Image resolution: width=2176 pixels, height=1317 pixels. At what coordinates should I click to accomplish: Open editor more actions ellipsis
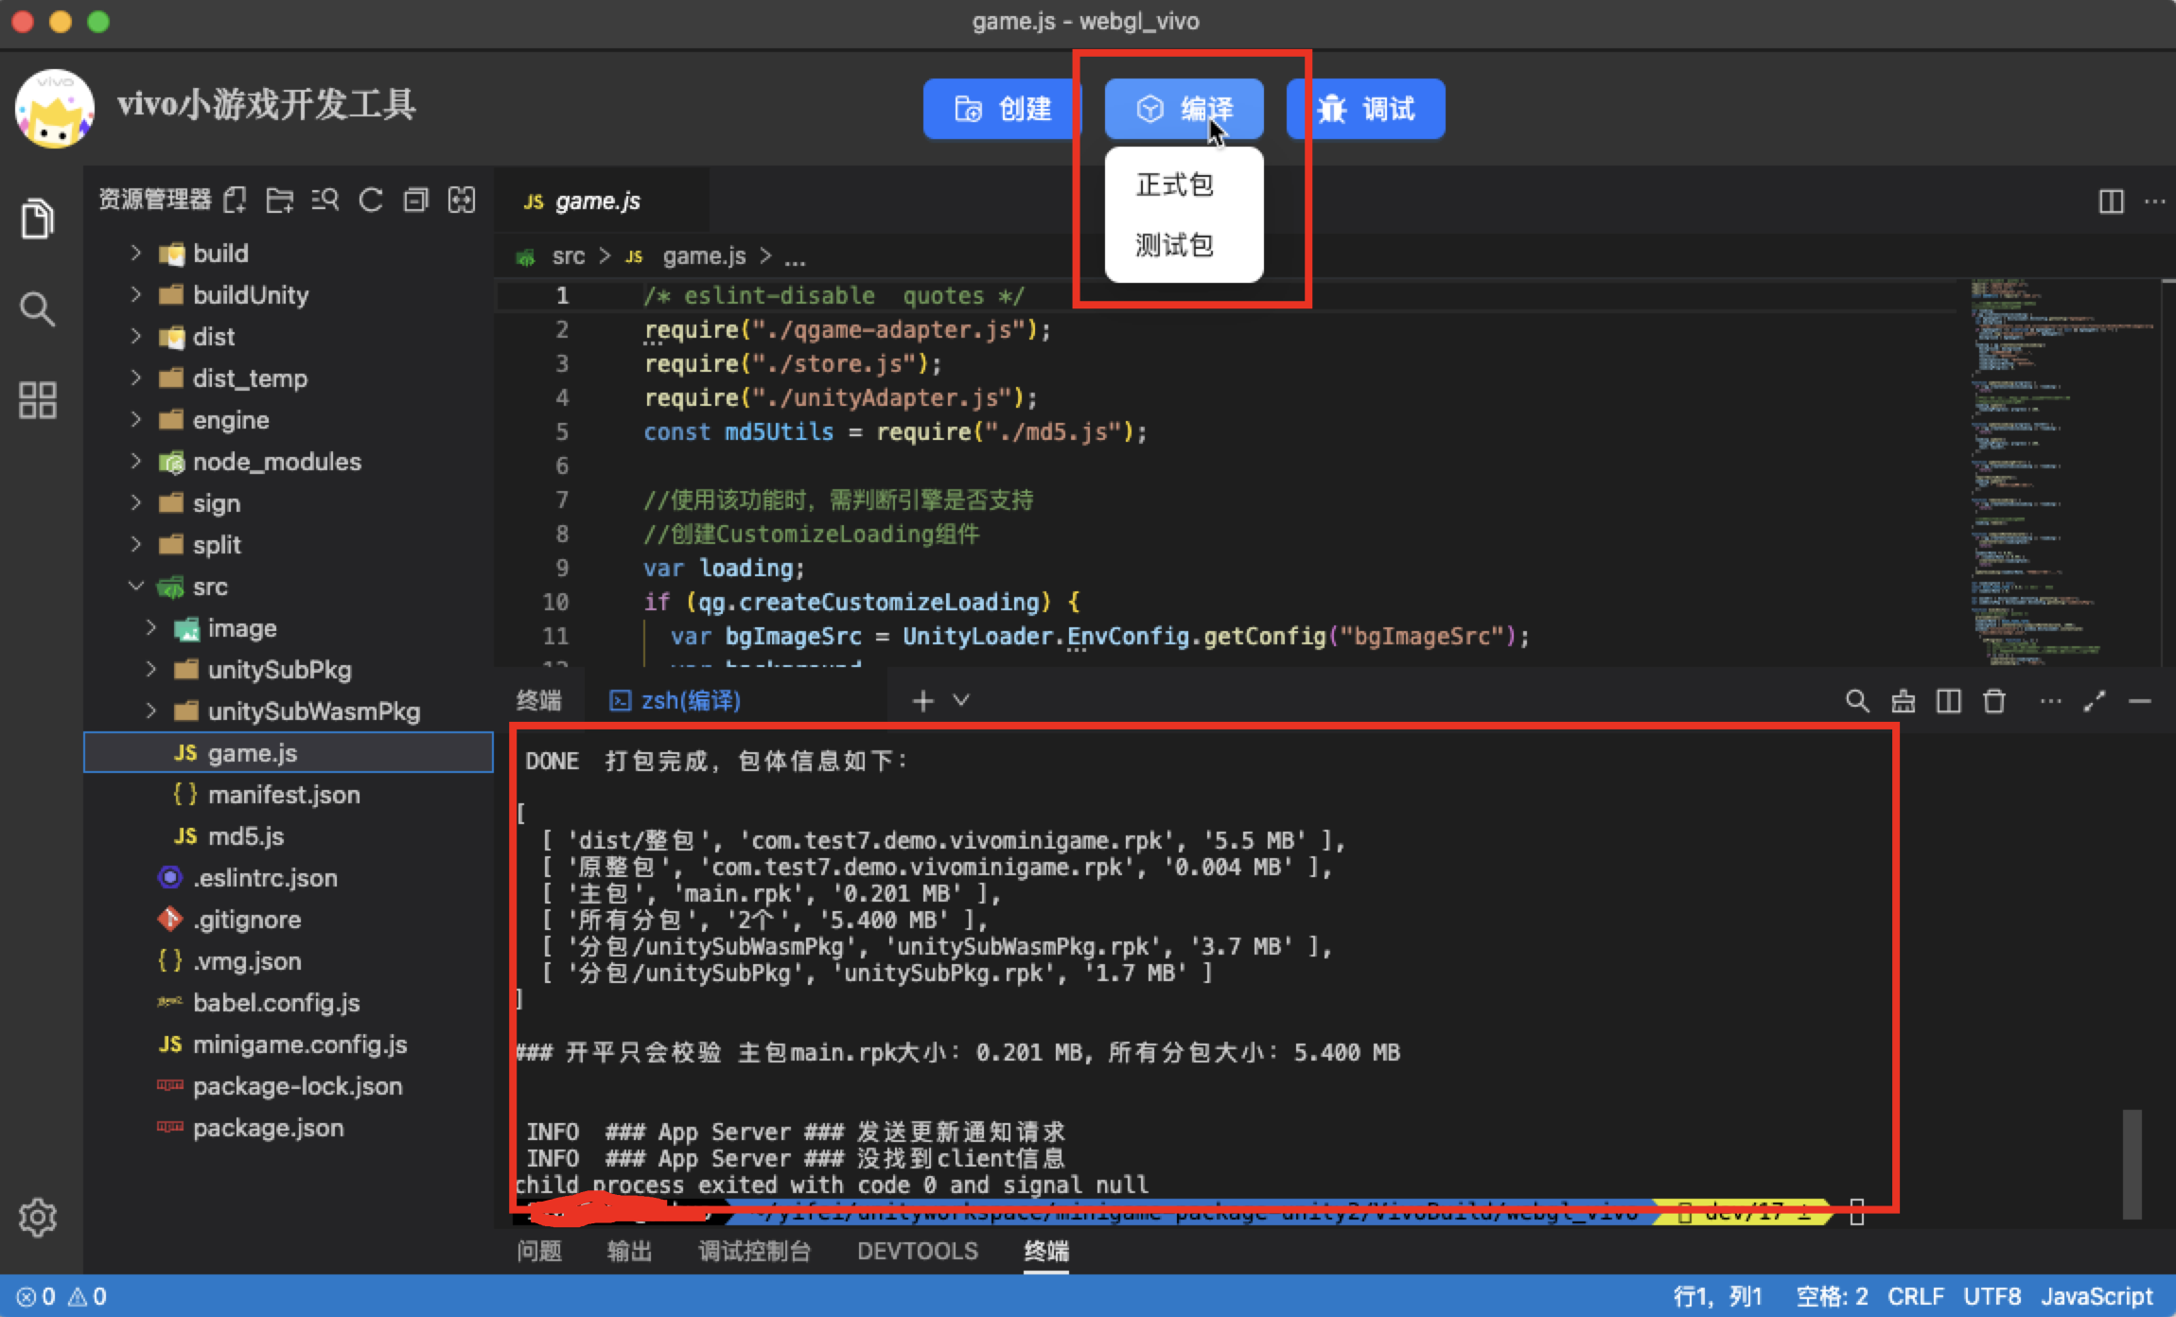2155,201
